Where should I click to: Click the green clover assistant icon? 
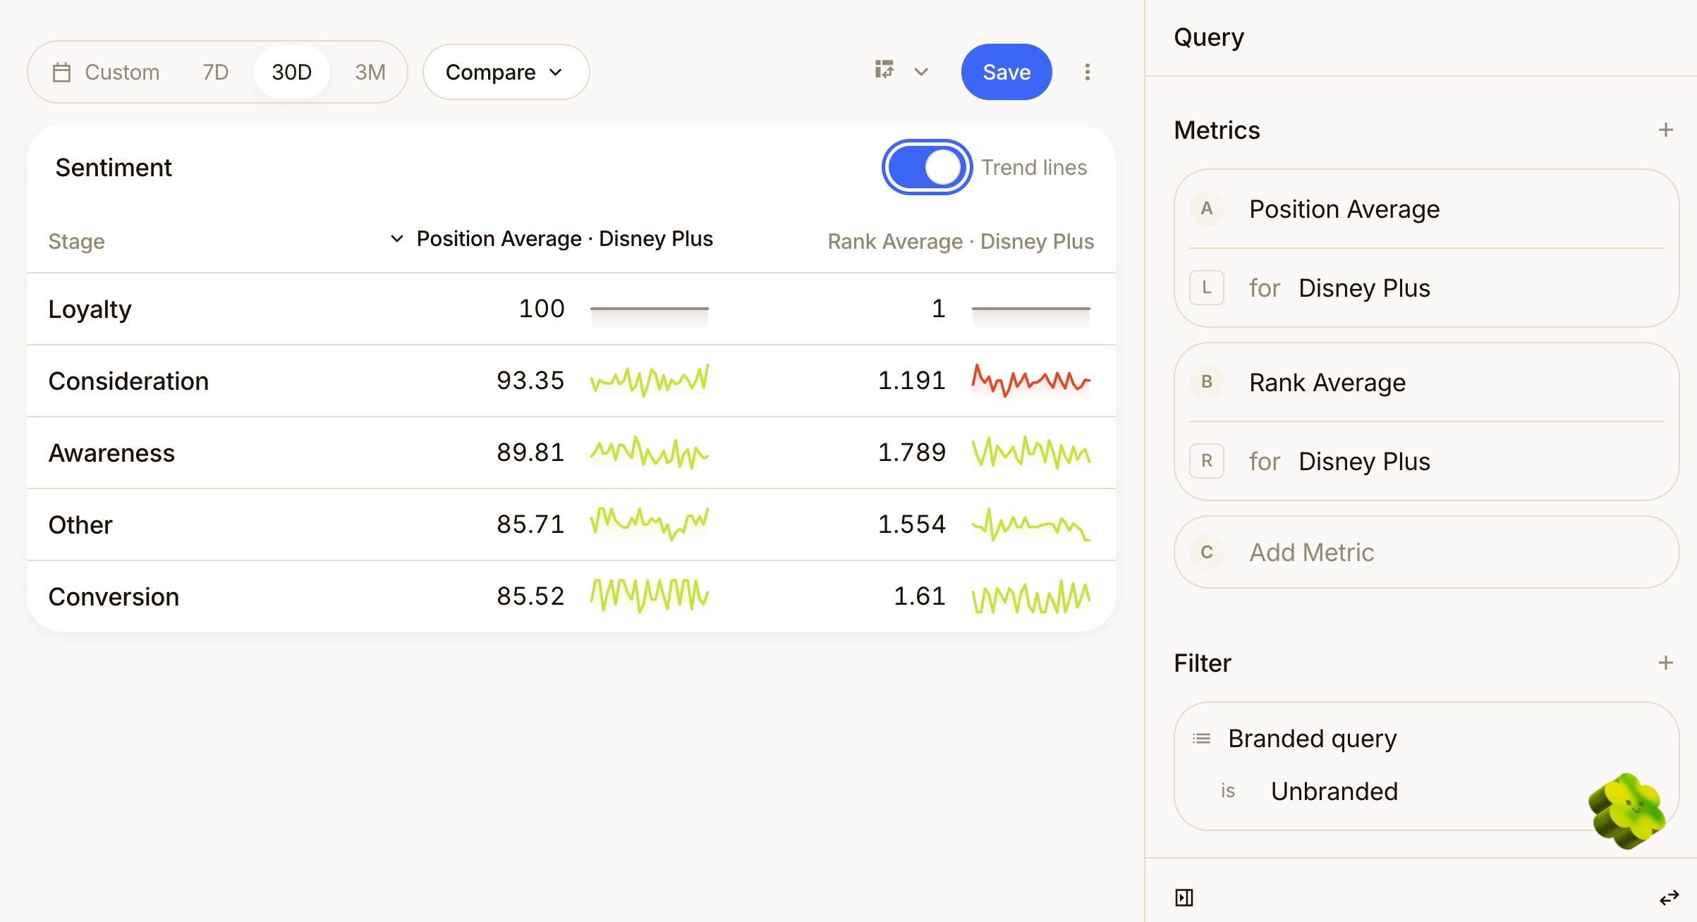click(1626, 810)
